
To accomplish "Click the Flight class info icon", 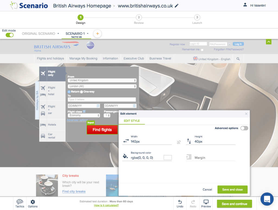I will (x=84, y=111).
